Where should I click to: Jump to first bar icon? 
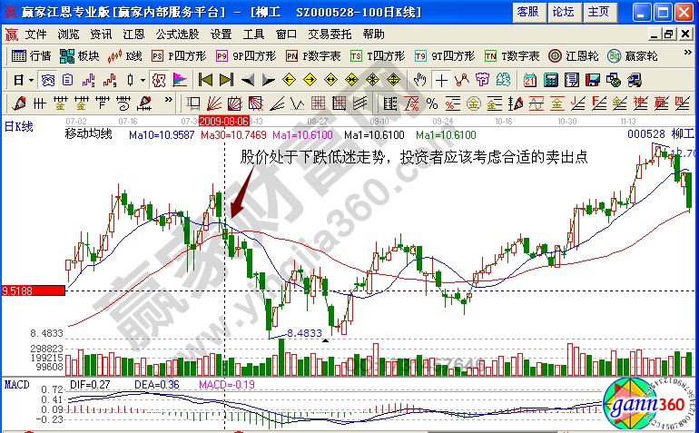[205, 80]
